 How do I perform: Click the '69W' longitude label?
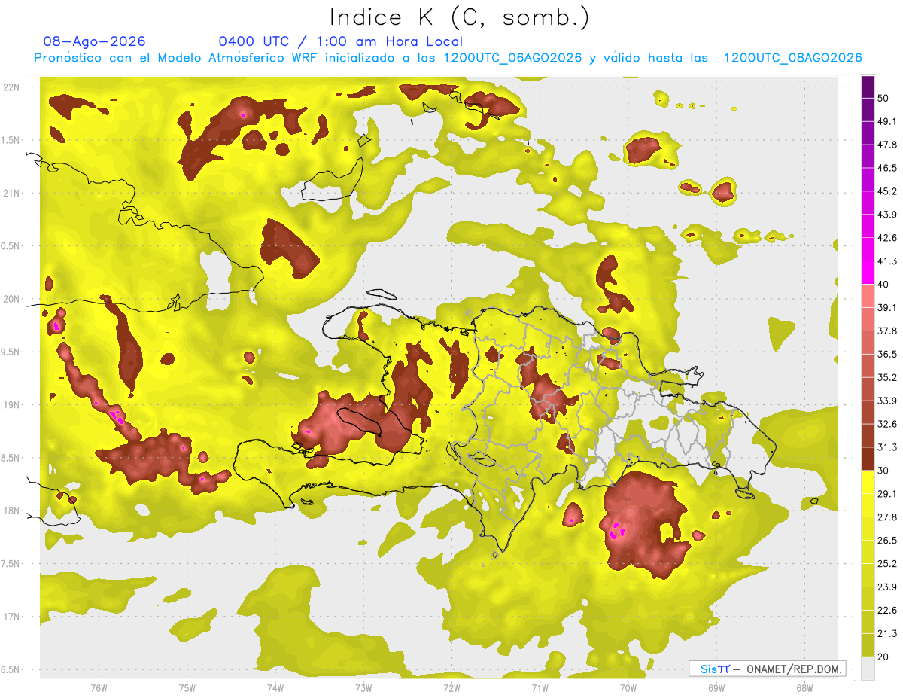coord(716,687)
